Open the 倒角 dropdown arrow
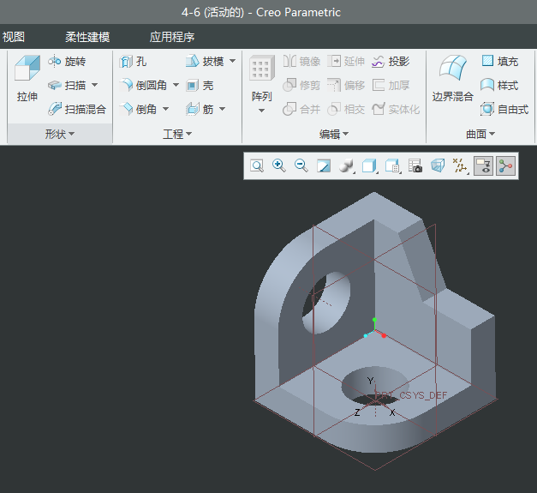The height and width of the screenshot is (493, 537). point(165,109)
